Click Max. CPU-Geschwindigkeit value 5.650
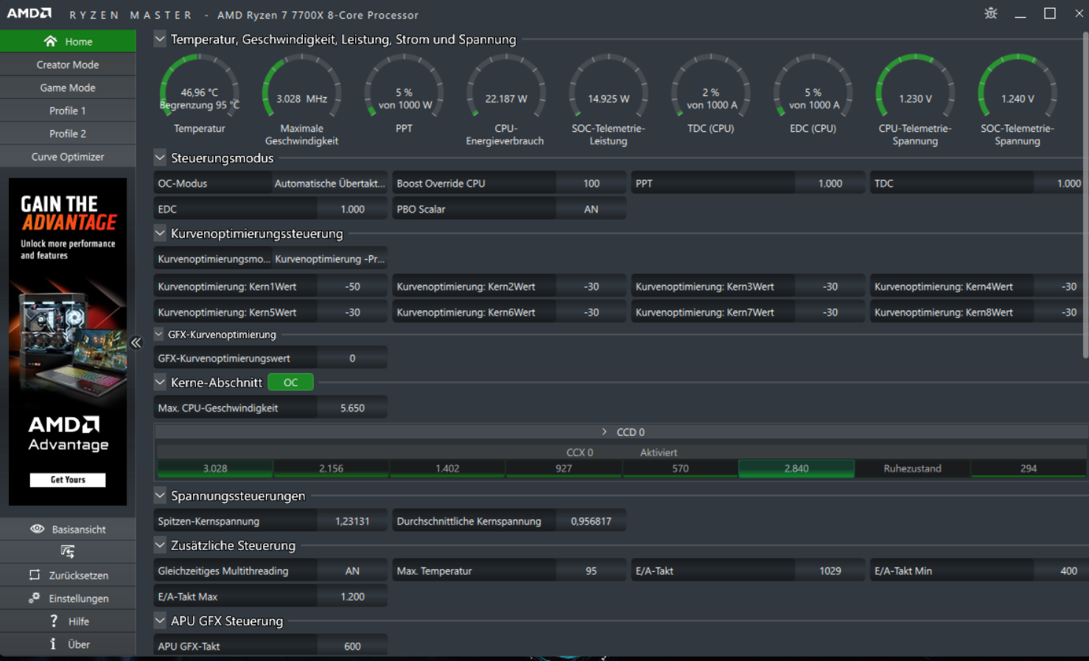 tap(352, 408)
